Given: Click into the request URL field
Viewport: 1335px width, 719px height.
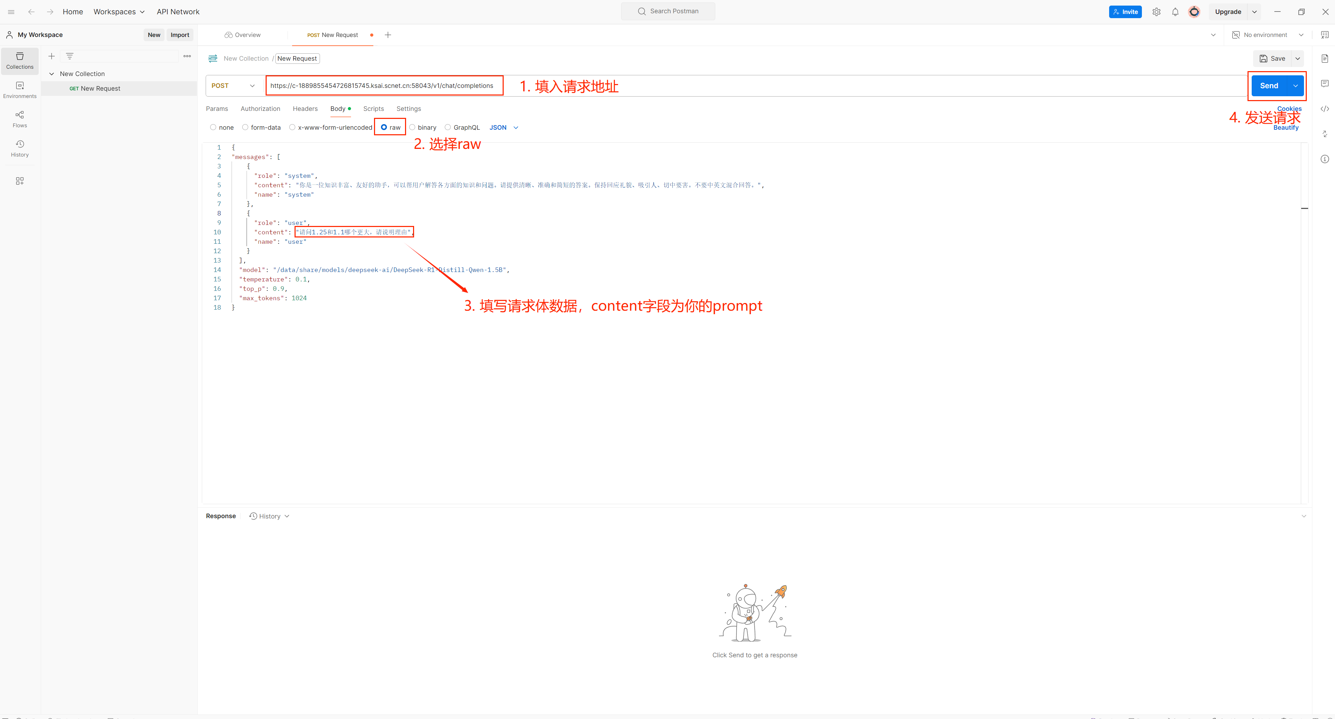Looking at the screenshot, I should coord(381,85).
